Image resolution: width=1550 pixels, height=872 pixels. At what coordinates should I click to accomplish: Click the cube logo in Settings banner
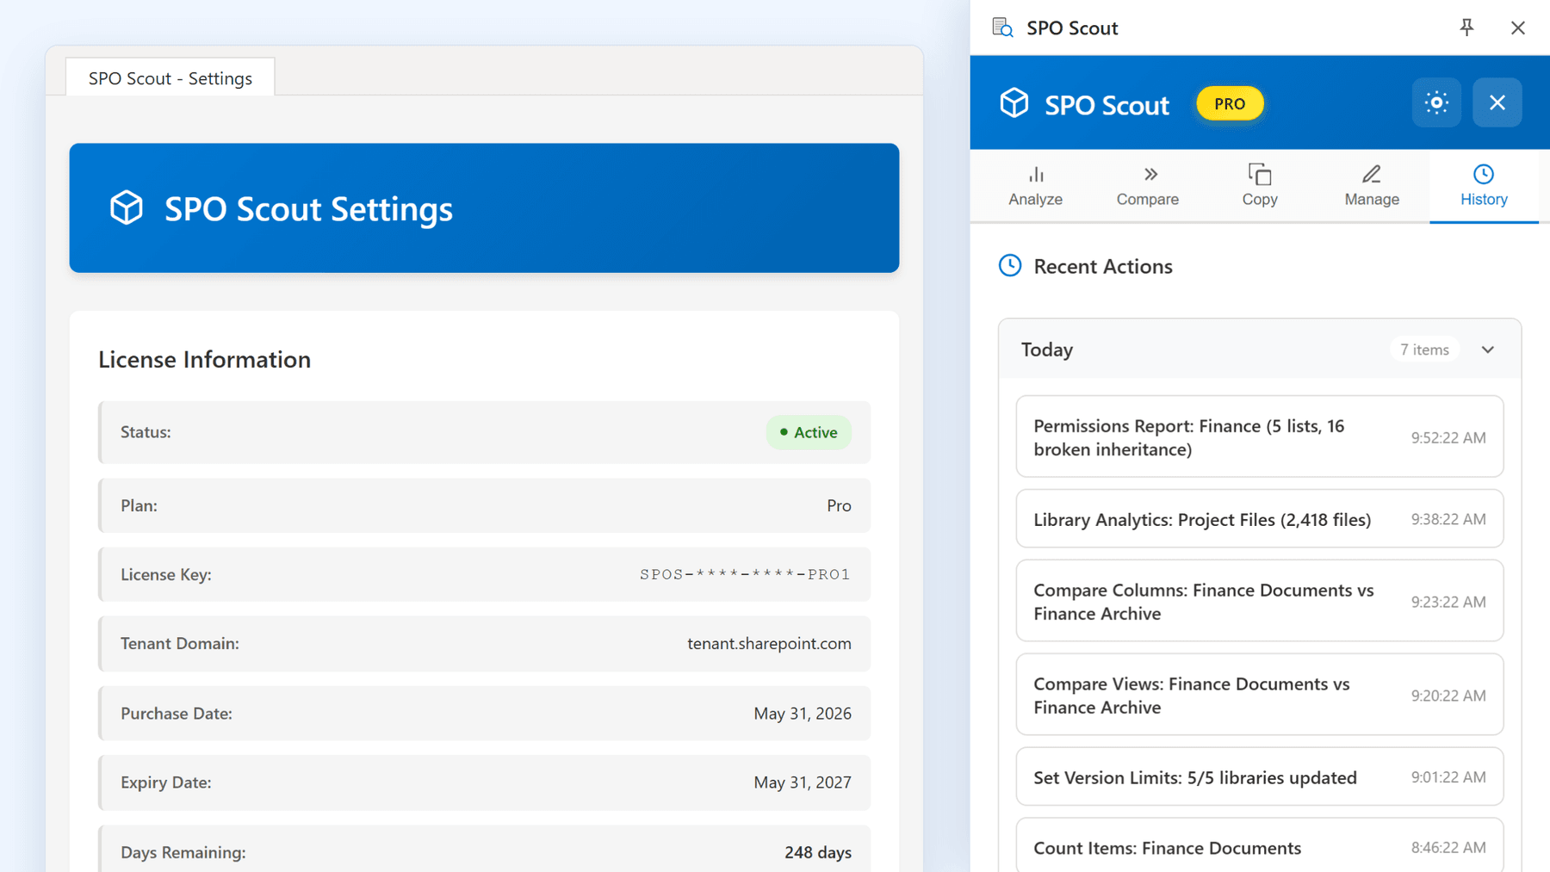127,208
